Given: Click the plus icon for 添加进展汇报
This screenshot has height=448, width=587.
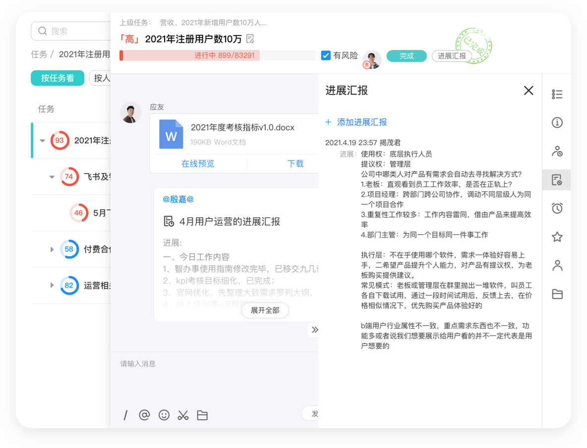Looking at the screenshot, I should (328, 122).
